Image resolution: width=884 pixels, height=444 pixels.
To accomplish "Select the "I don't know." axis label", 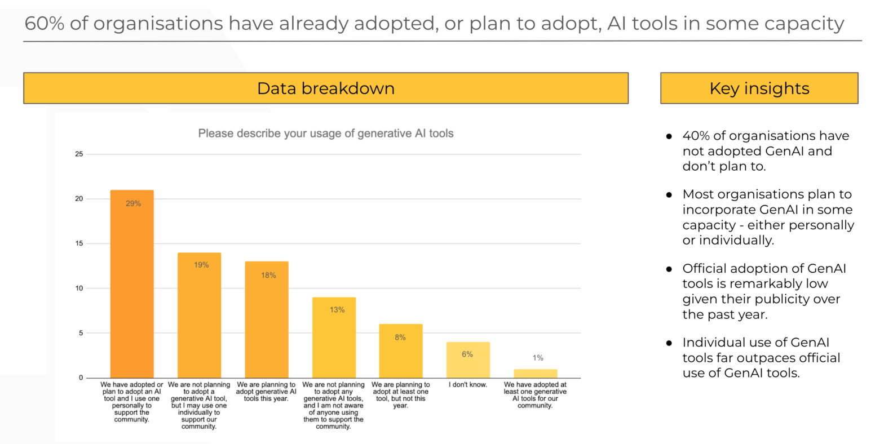I will pyautogui.click(x=468, y=385).
